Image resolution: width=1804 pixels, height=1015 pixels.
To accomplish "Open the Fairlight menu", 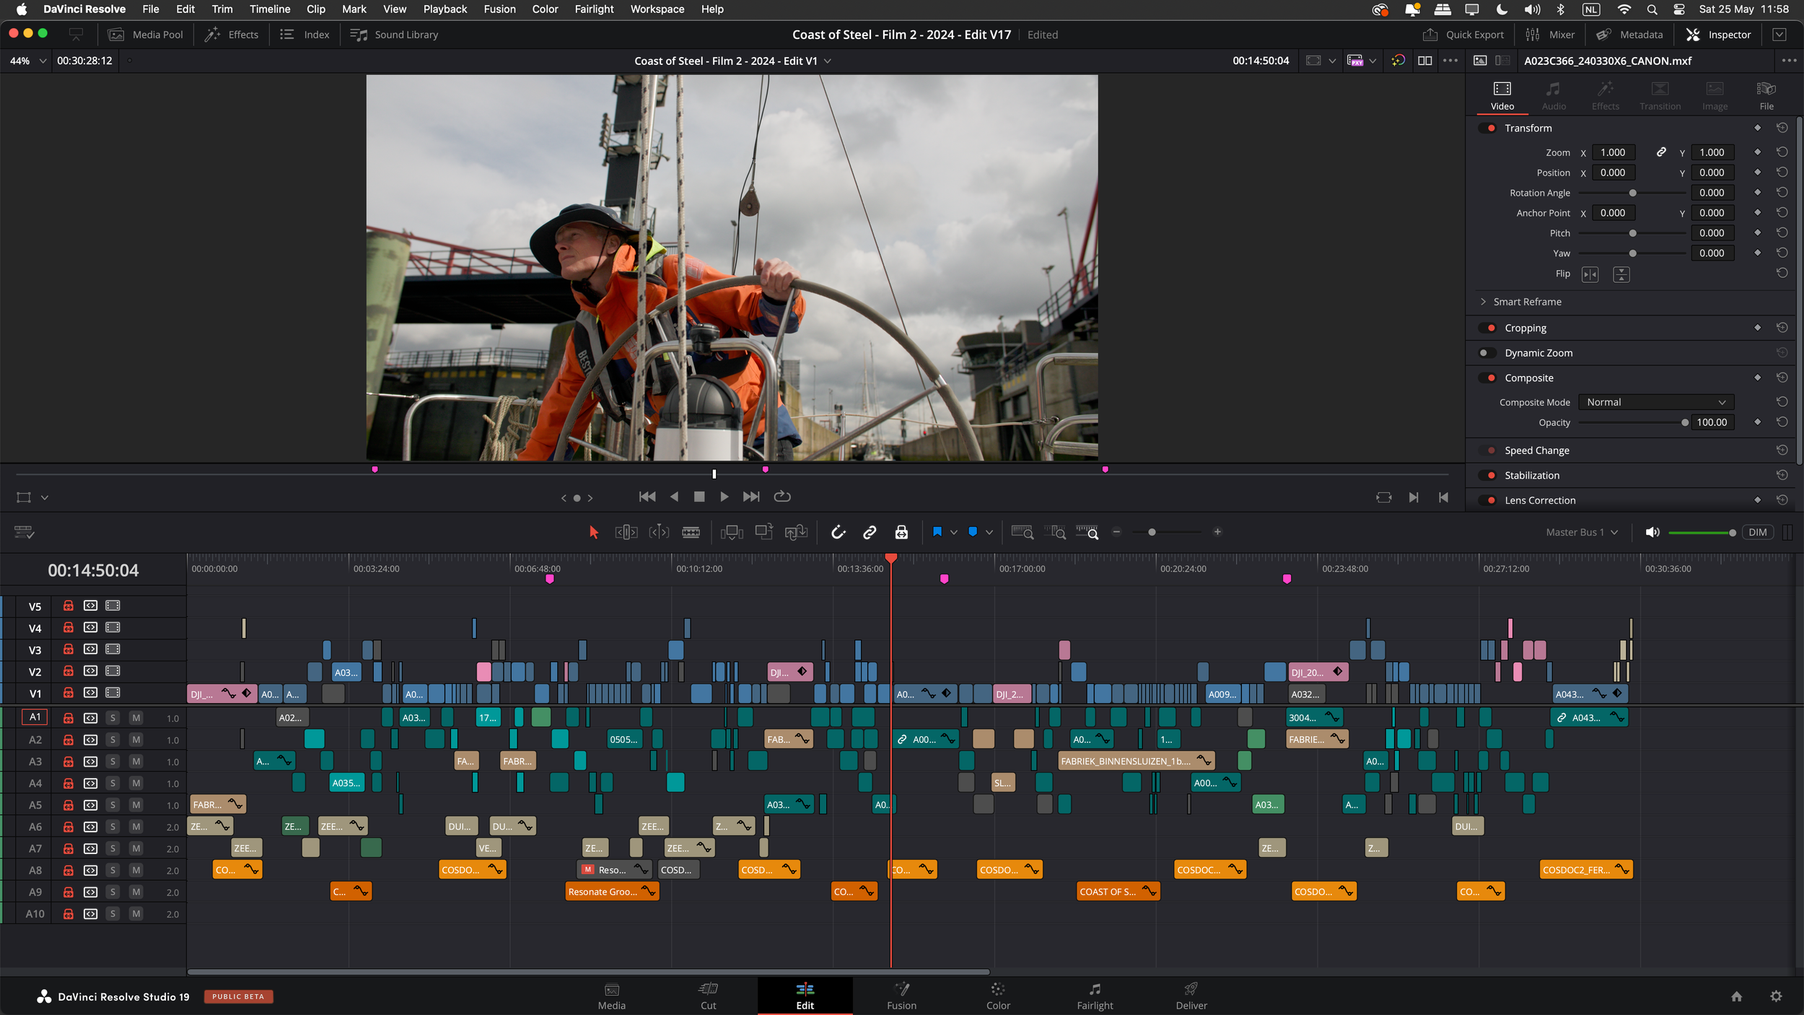I will 593,9.
